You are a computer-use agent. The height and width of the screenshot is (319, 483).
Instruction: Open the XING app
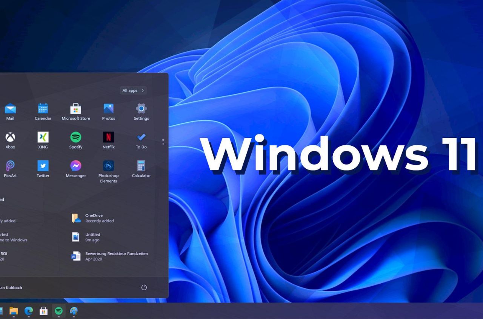[x=43, y=140]
